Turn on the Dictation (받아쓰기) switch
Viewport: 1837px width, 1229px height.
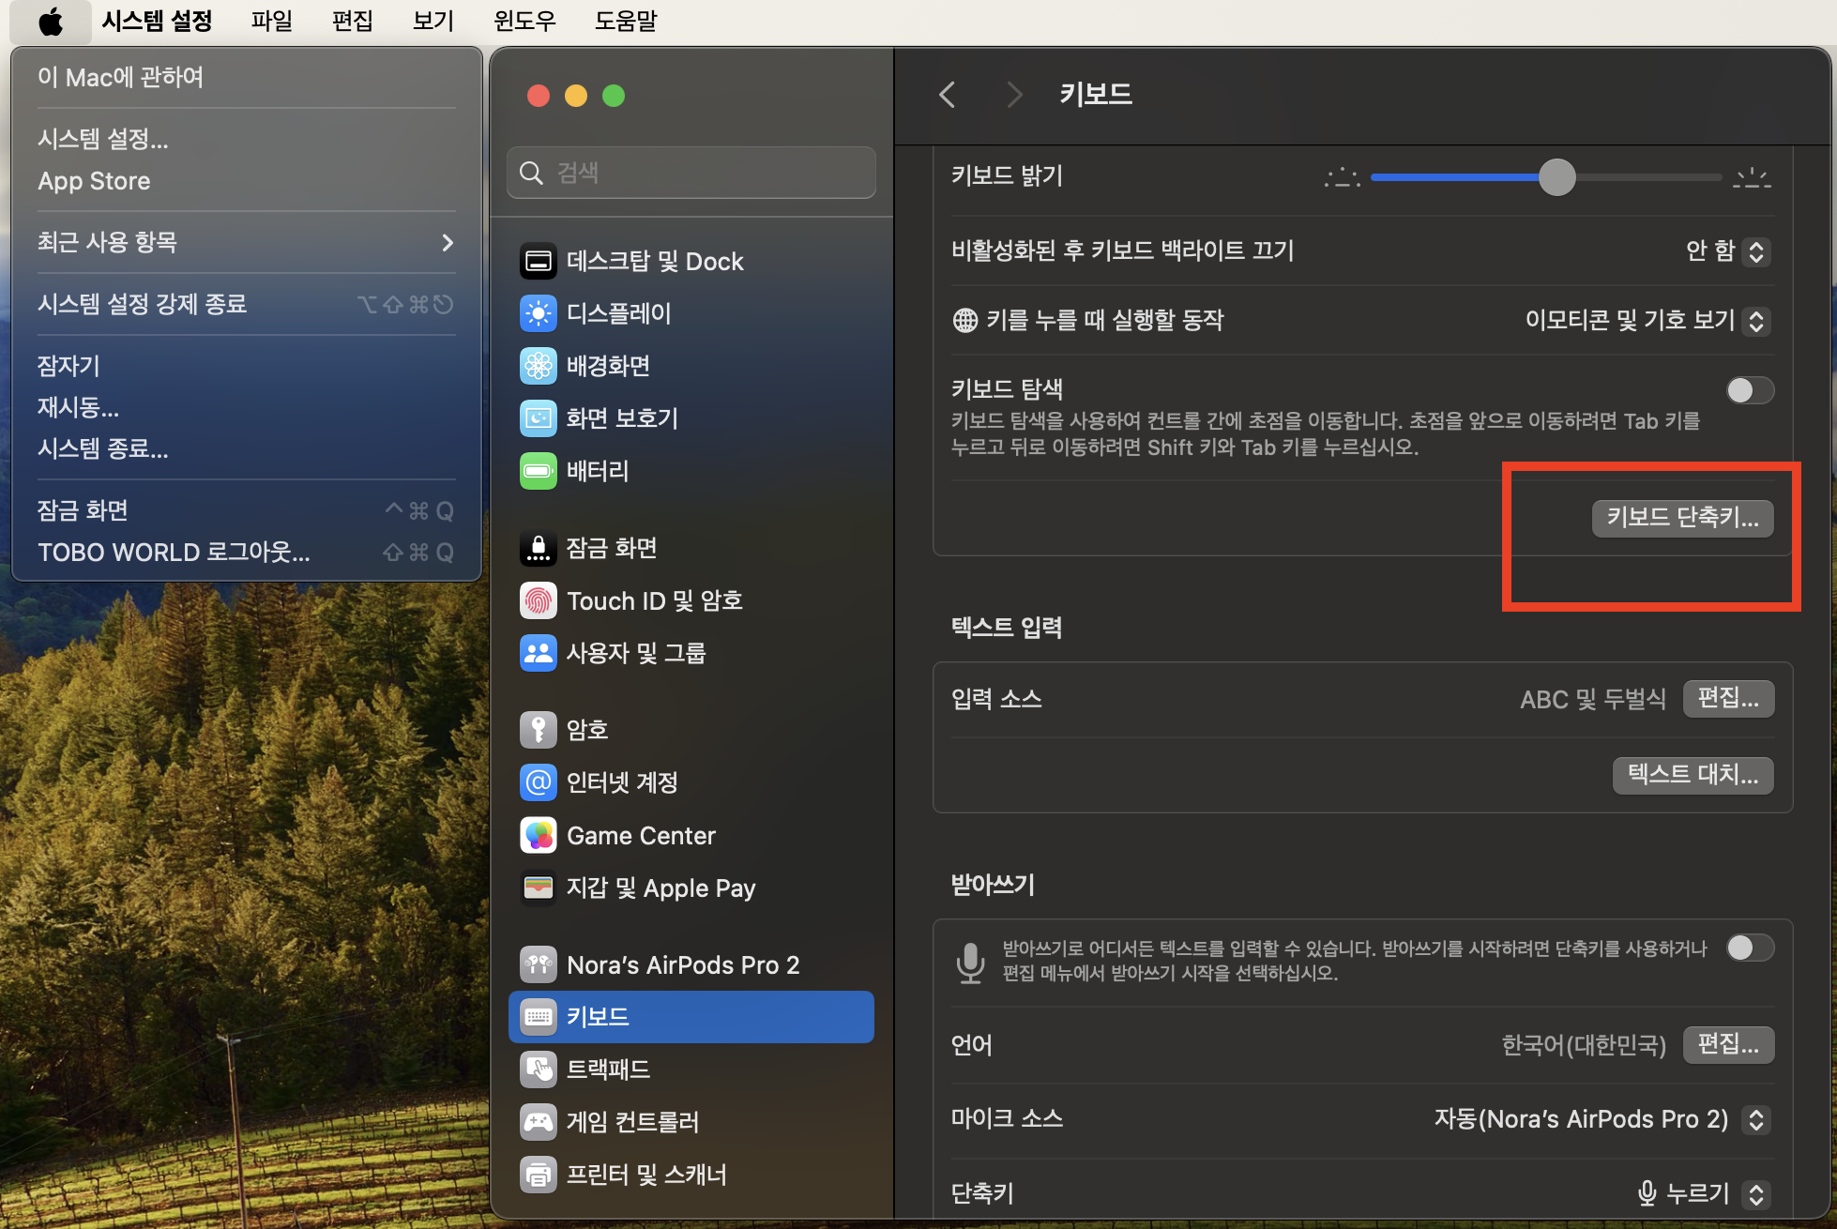(x=1749, y=948)
